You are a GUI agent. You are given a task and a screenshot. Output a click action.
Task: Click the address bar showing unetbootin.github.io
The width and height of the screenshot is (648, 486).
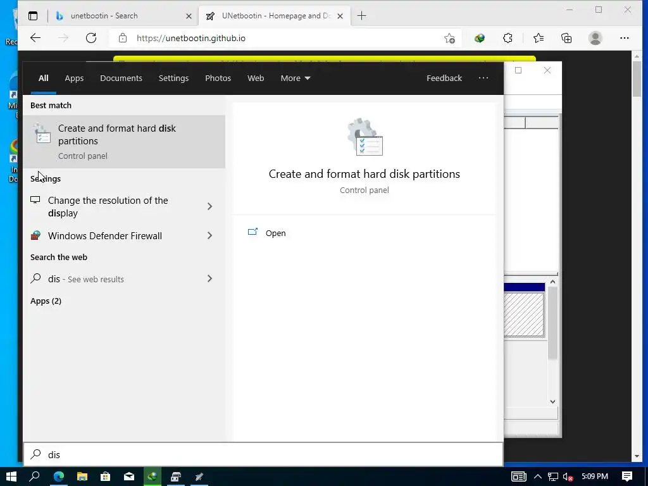[x=285, y=38]
